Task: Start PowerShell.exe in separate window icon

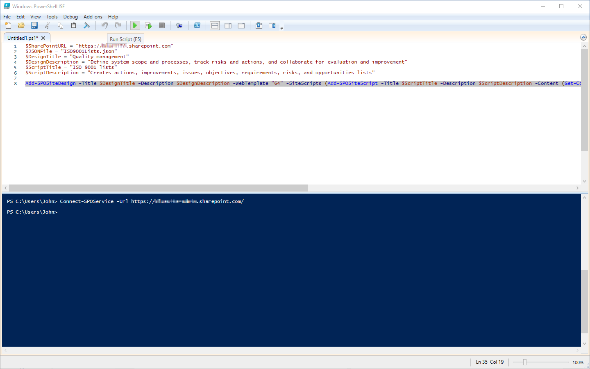Action: tap(197, 25)
